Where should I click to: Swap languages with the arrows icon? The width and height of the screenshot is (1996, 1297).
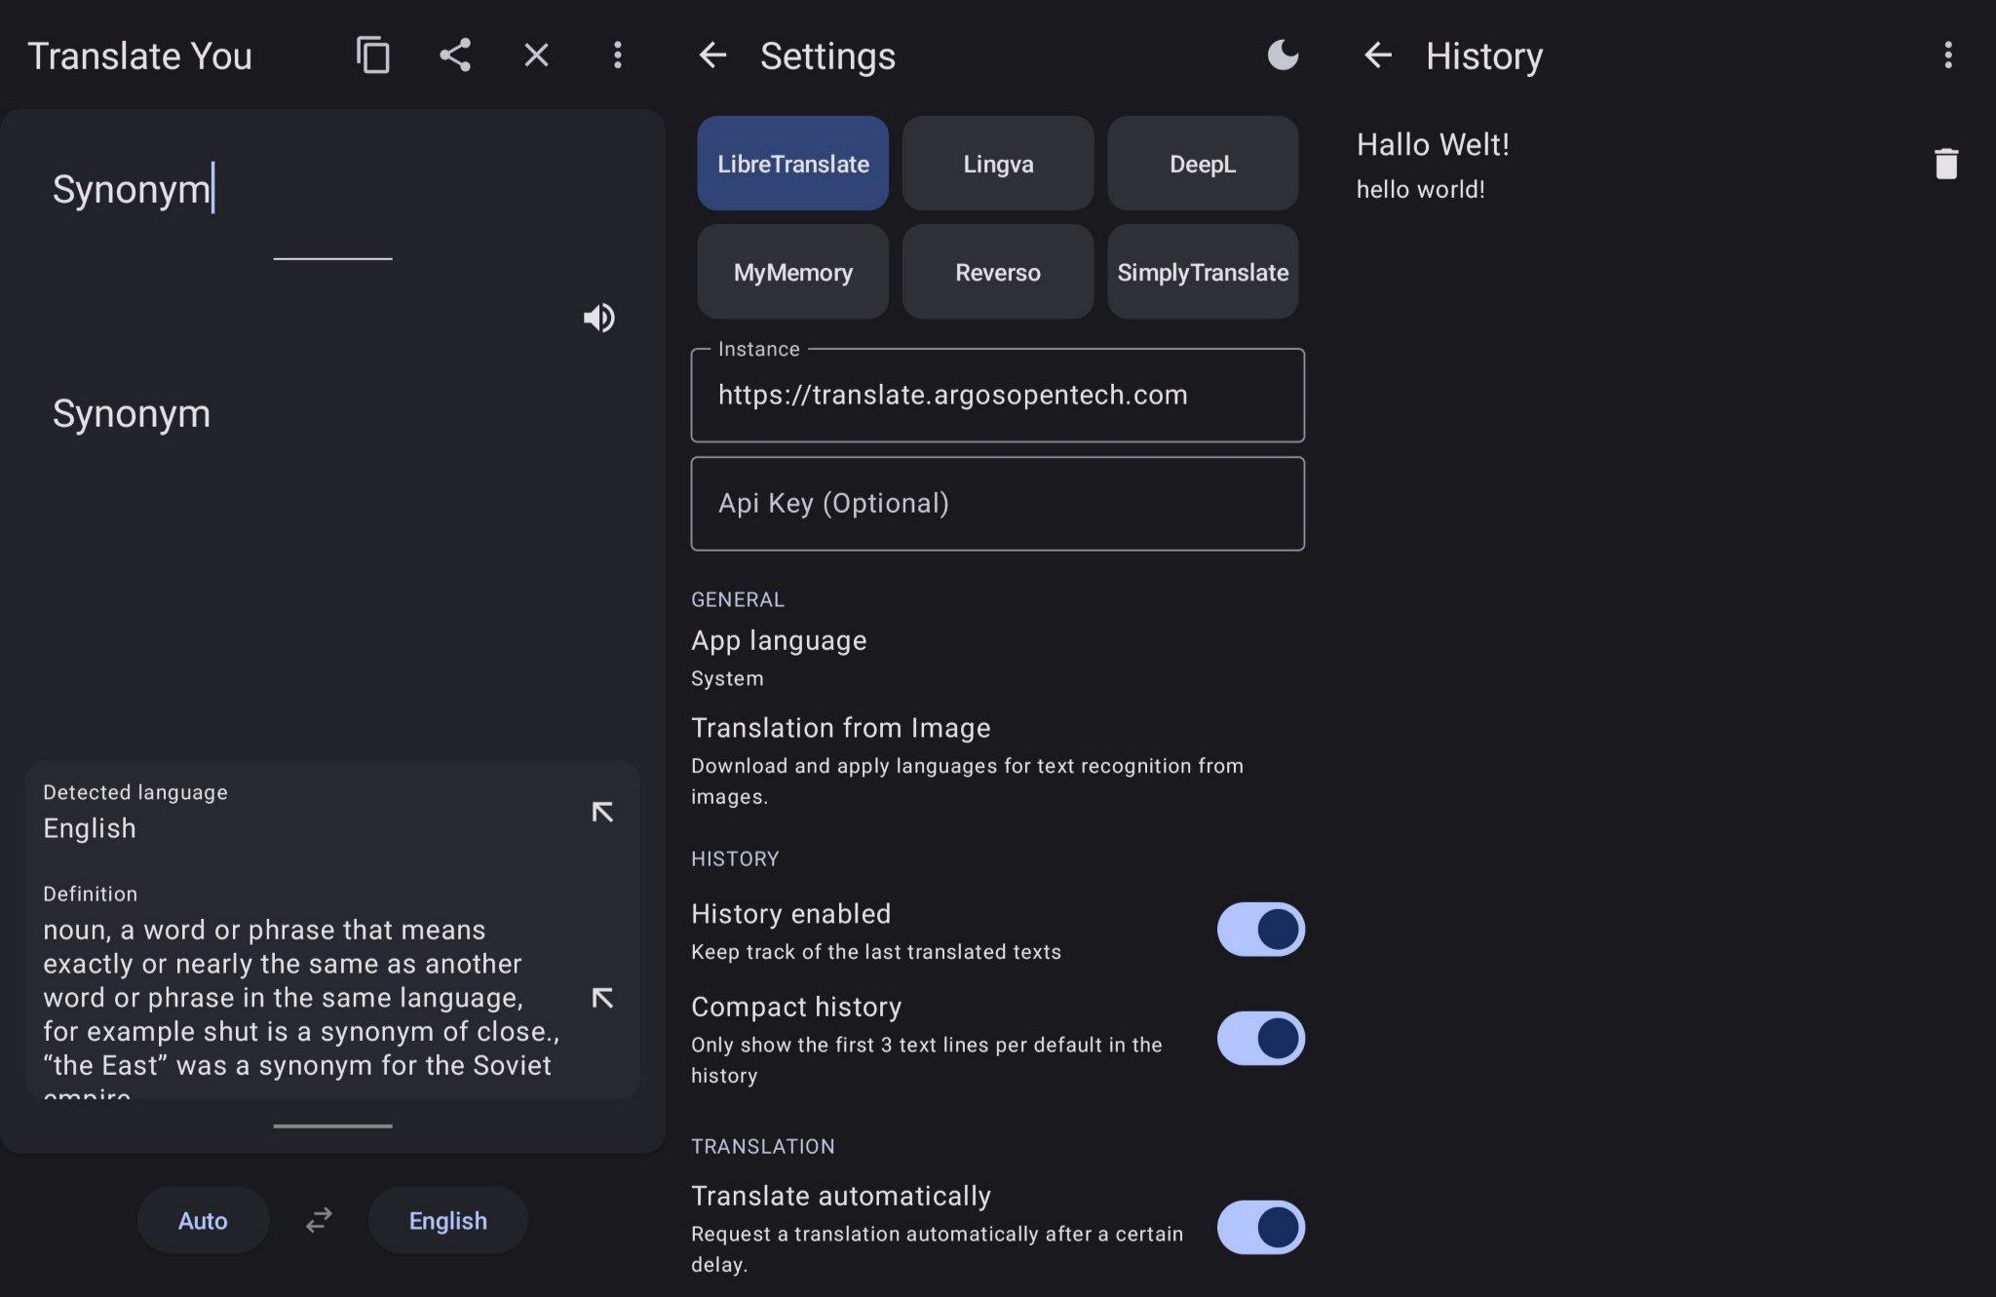[x=319, y=1220]
